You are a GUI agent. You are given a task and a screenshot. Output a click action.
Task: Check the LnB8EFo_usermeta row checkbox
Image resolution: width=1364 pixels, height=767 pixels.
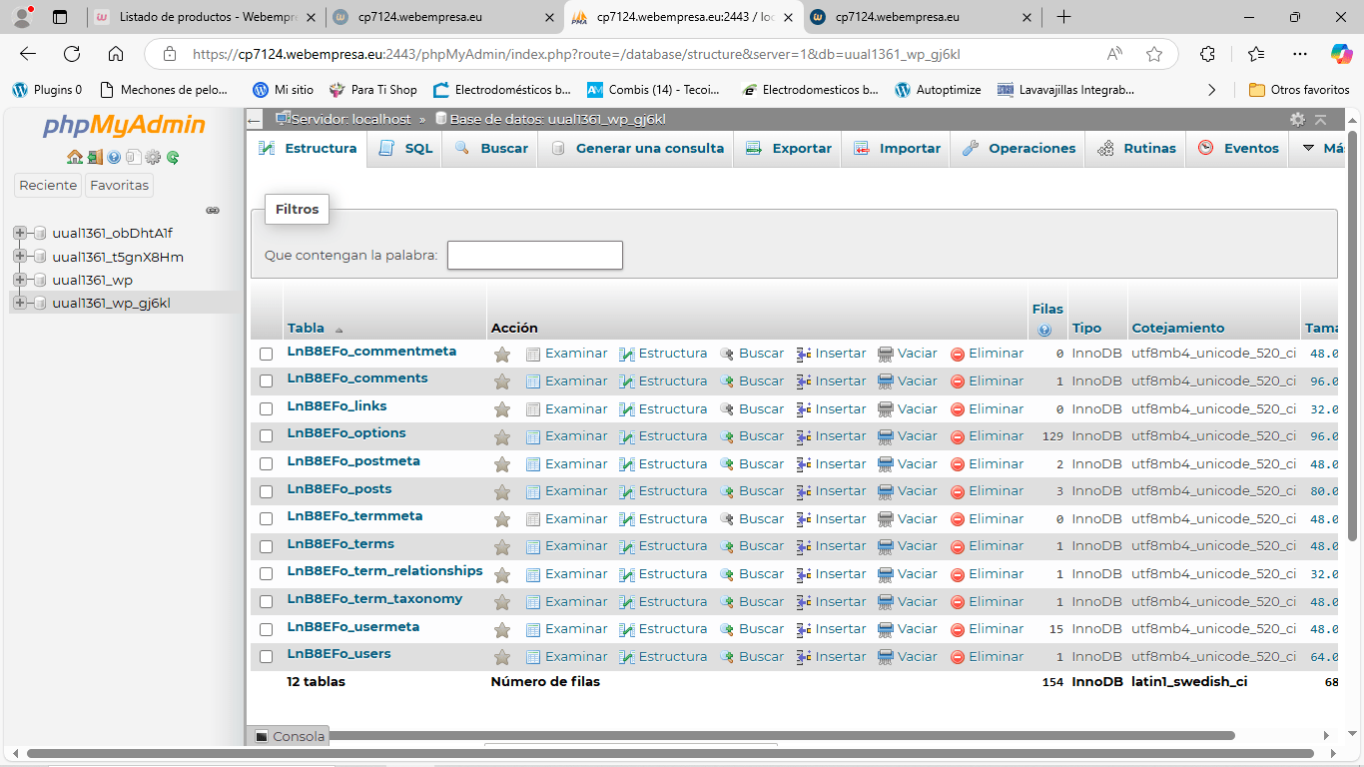coord(266,629)
